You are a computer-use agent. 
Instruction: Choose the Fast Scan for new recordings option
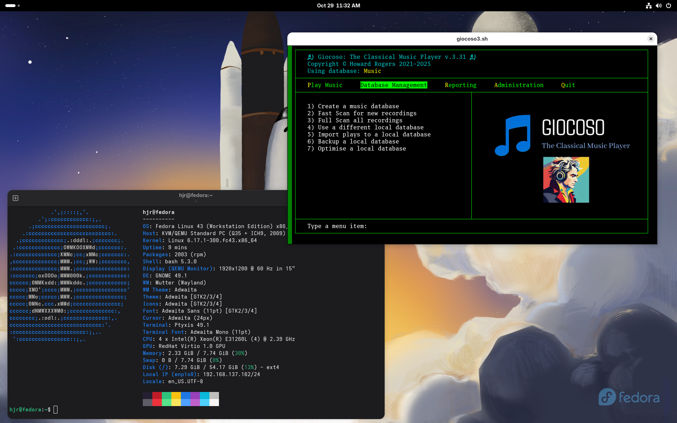point(362,113)
